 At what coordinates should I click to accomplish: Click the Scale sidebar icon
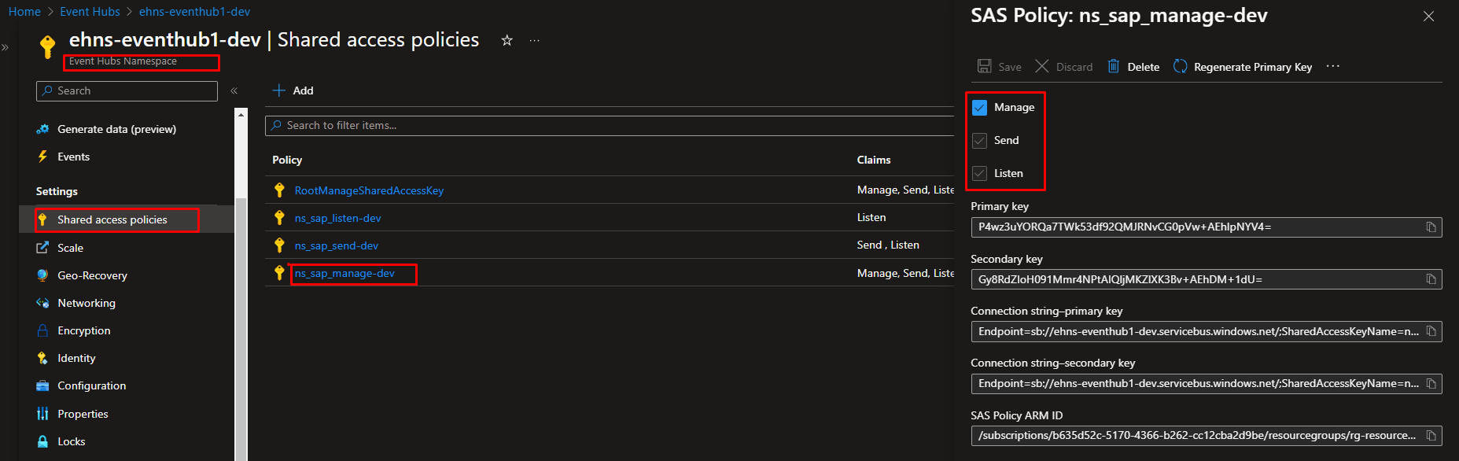pyautogui.click(x=42, y=248)
